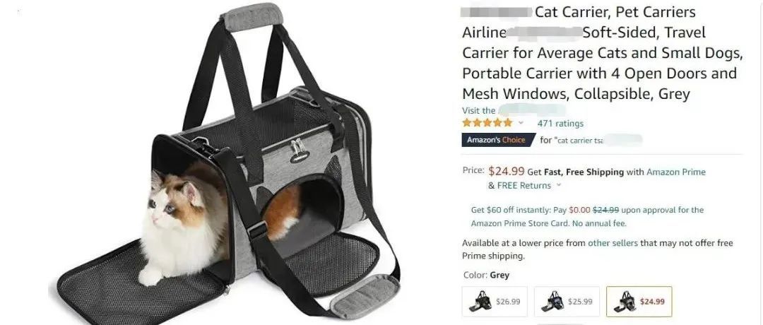Viewport: 763px width, 325px height.
Task: Click the Visit the store link
Action: pyautogui.click(x=514, y=110)
